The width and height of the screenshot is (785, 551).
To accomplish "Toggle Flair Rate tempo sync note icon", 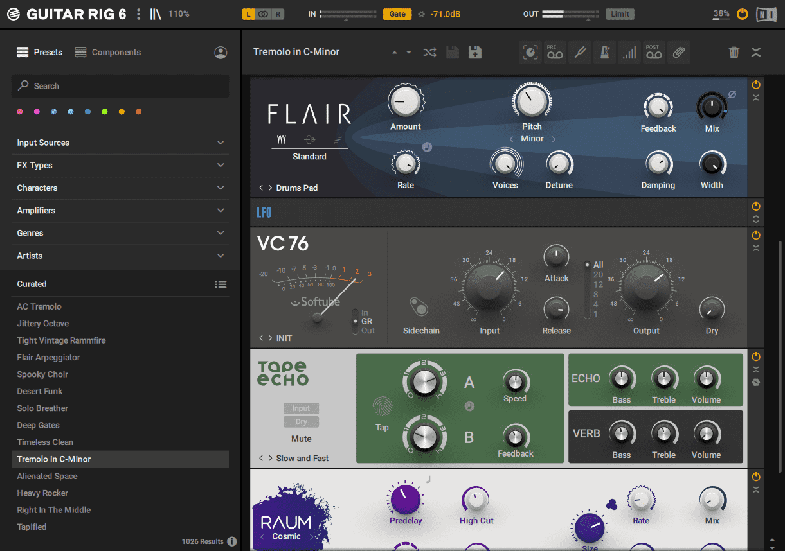I will point(427,147).
